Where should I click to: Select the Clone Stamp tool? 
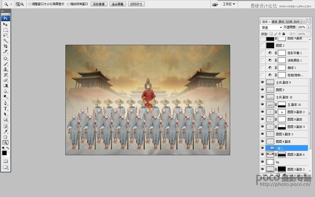tap(6, 69)
